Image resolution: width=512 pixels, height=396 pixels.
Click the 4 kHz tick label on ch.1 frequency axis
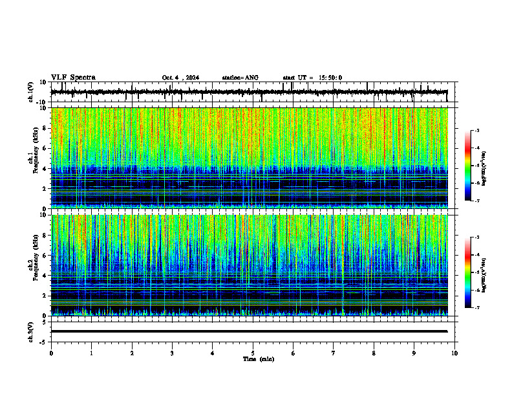pos(45,169)
